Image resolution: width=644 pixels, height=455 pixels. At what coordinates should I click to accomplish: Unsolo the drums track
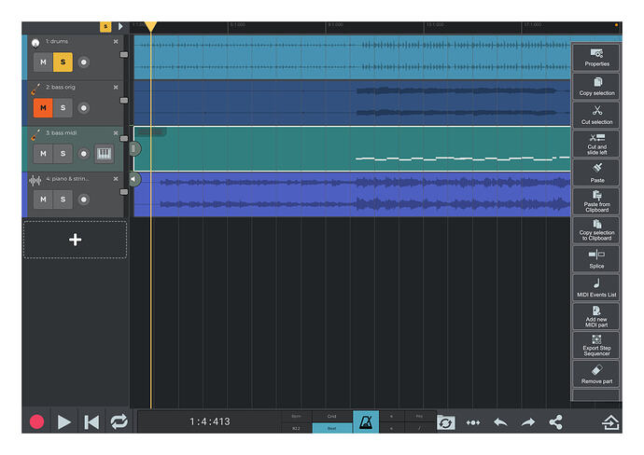[x=63, y=62]
